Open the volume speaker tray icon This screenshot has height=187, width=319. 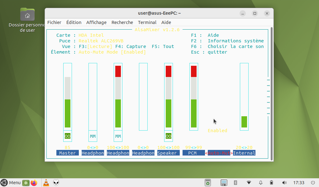284,183
